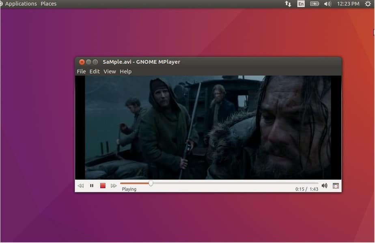Viewport: 375px width, 243px height.
Task: Stop playback with the red square
Action: [x=103, y=186]
